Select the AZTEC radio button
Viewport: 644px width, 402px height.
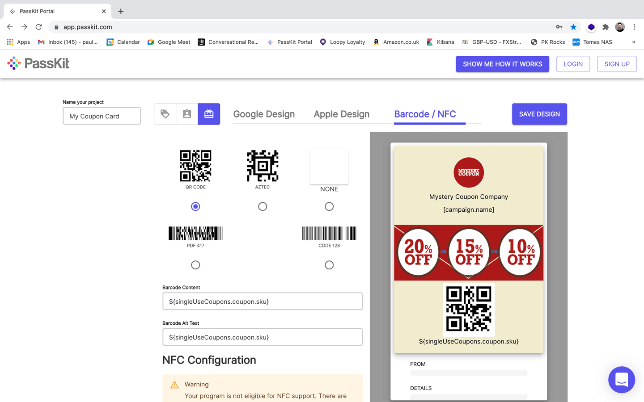tap(263, 206)
